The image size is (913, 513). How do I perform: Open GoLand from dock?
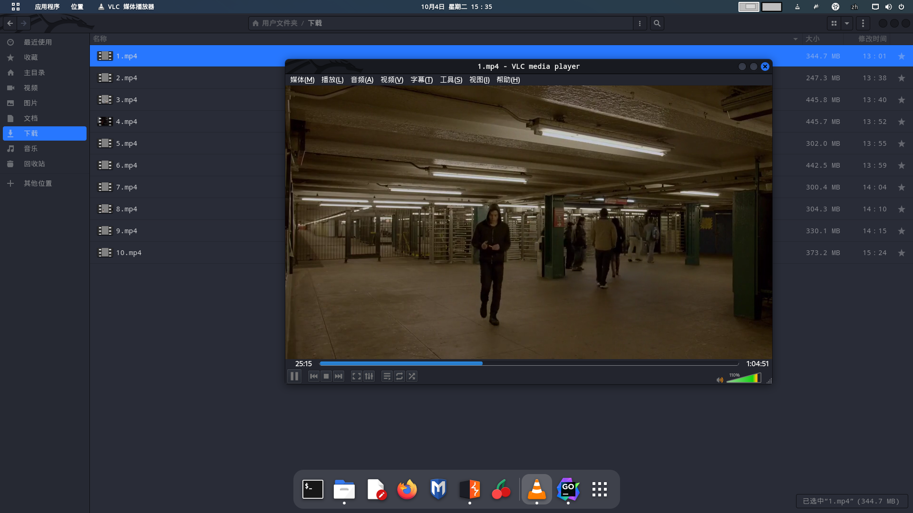568,489
